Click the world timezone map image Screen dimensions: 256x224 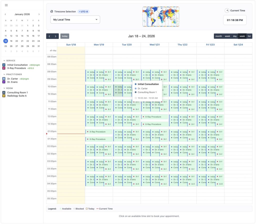(x=161, y=16)
